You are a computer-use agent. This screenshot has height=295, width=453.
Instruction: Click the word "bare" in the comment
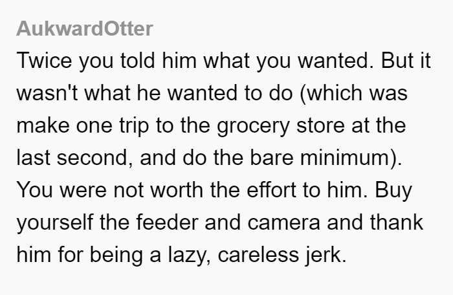(x=272, y=157)
